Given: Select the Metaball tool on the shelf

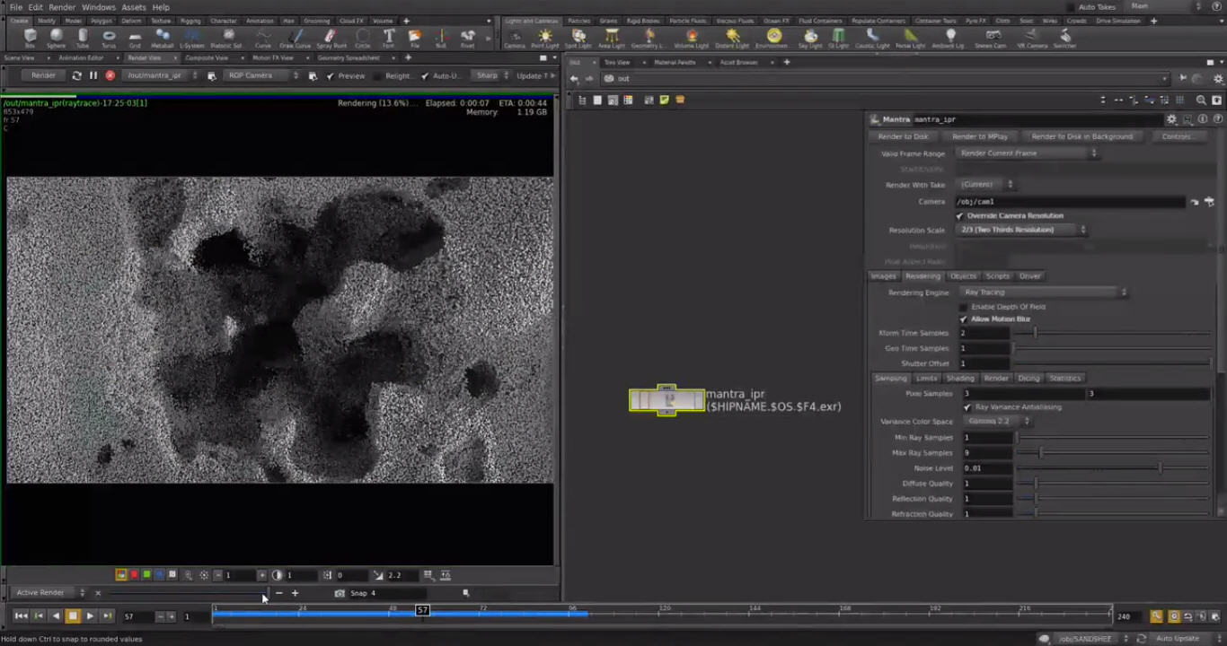Looking at the screenshot, I should point(163,37).
